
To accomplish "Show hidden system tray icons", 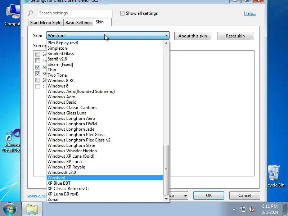I will coord(234,209).
